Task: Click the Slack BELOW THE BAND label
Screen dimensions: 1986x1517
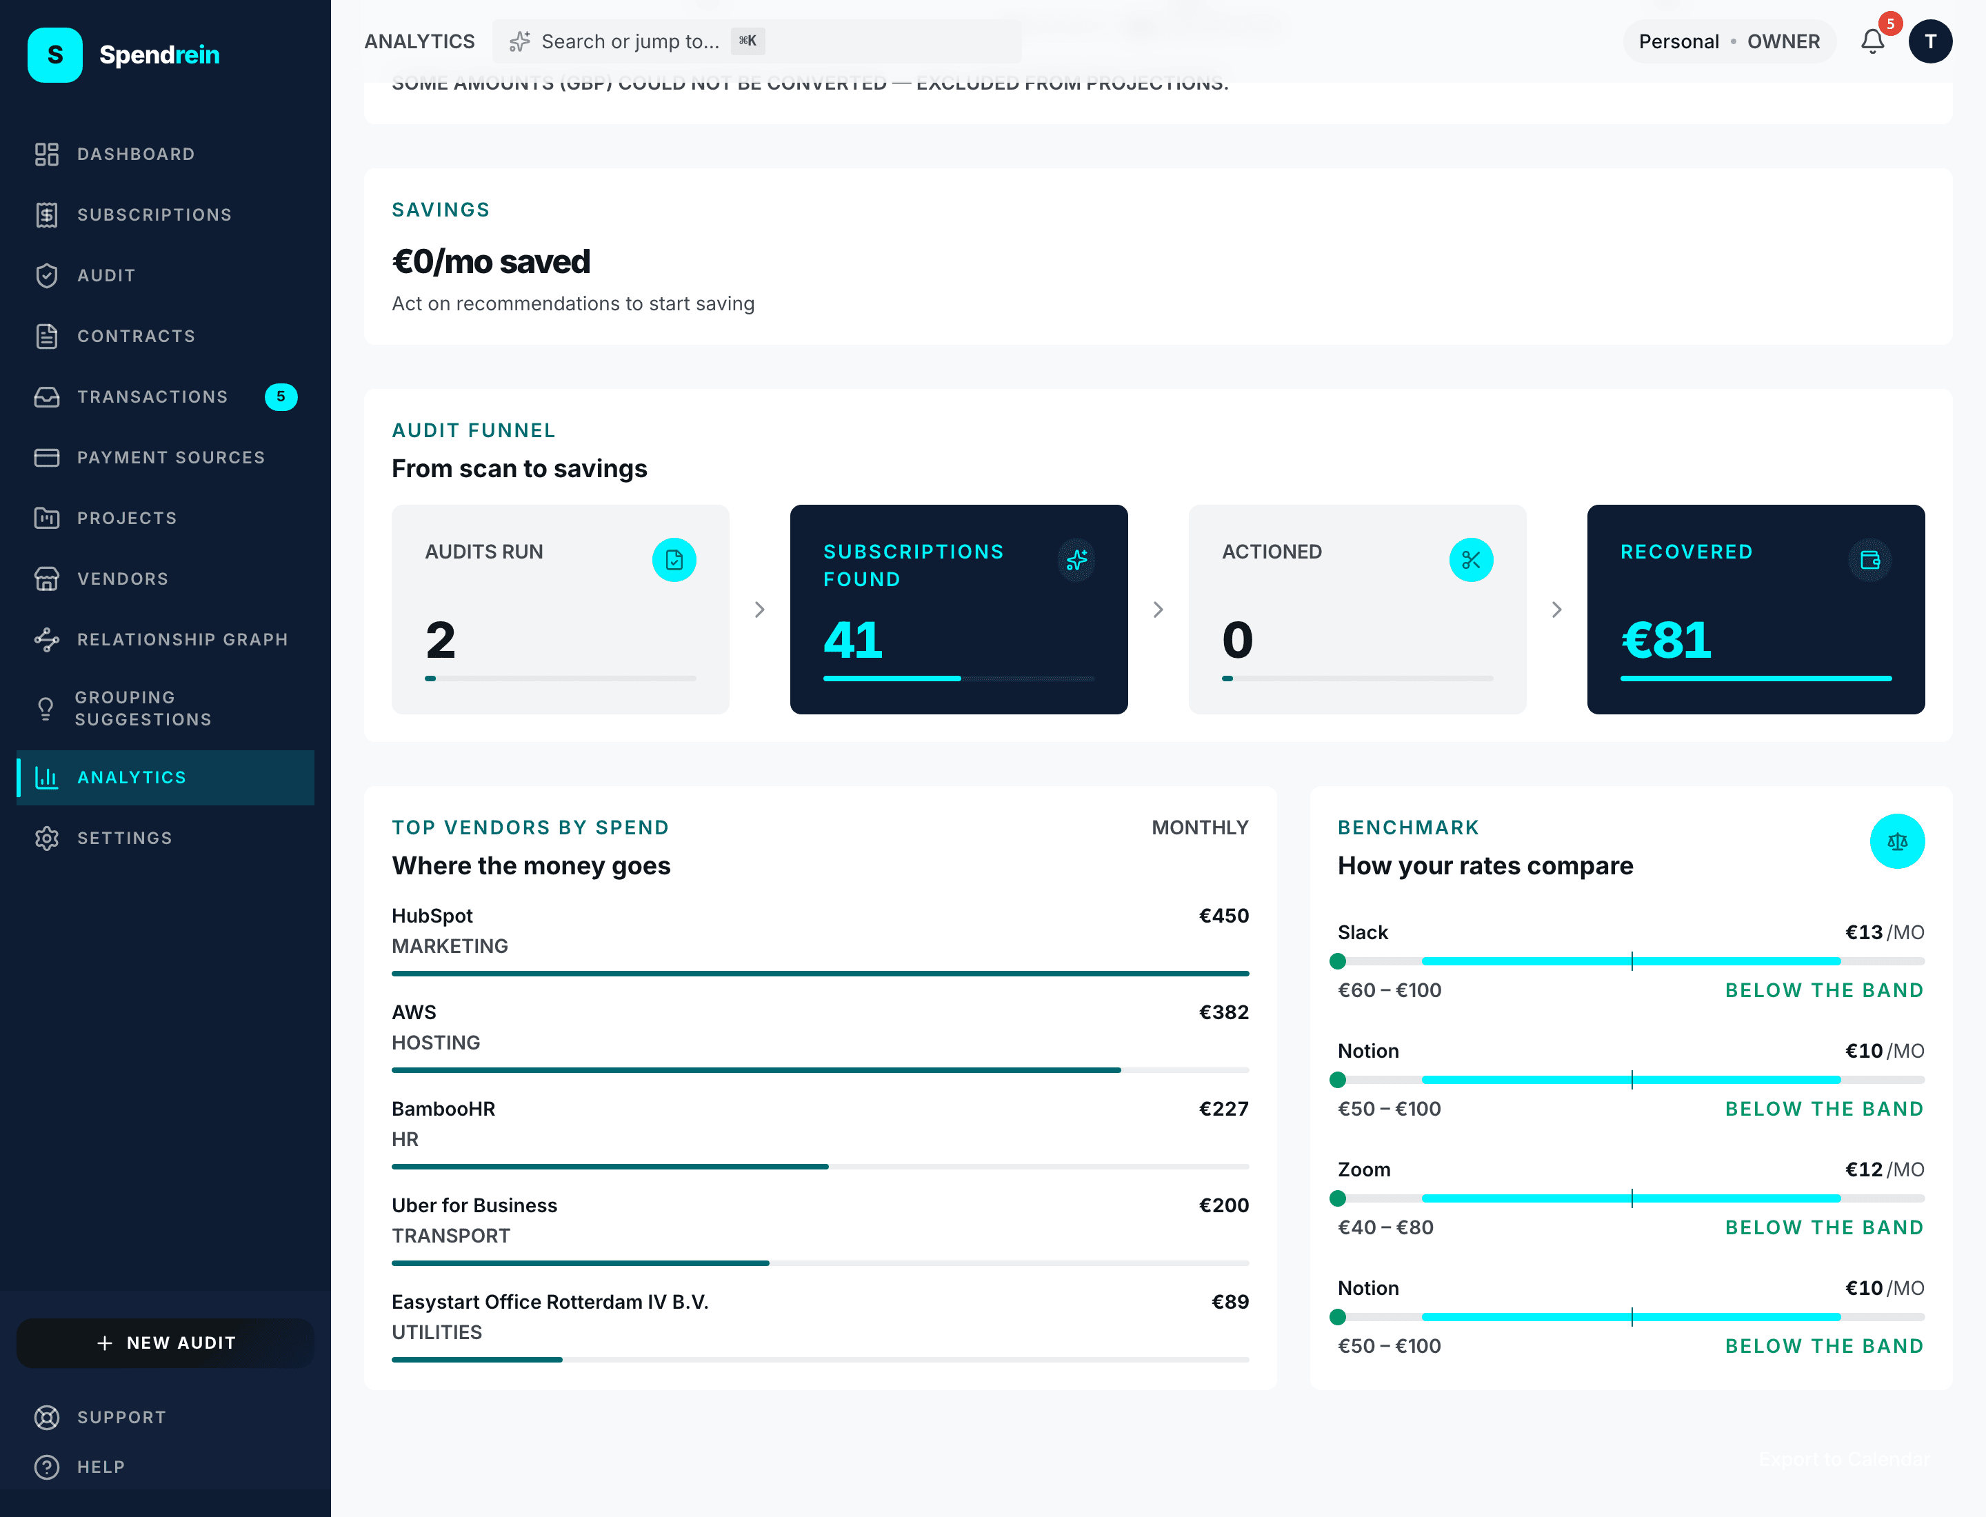Action: tap(1825, 991)
